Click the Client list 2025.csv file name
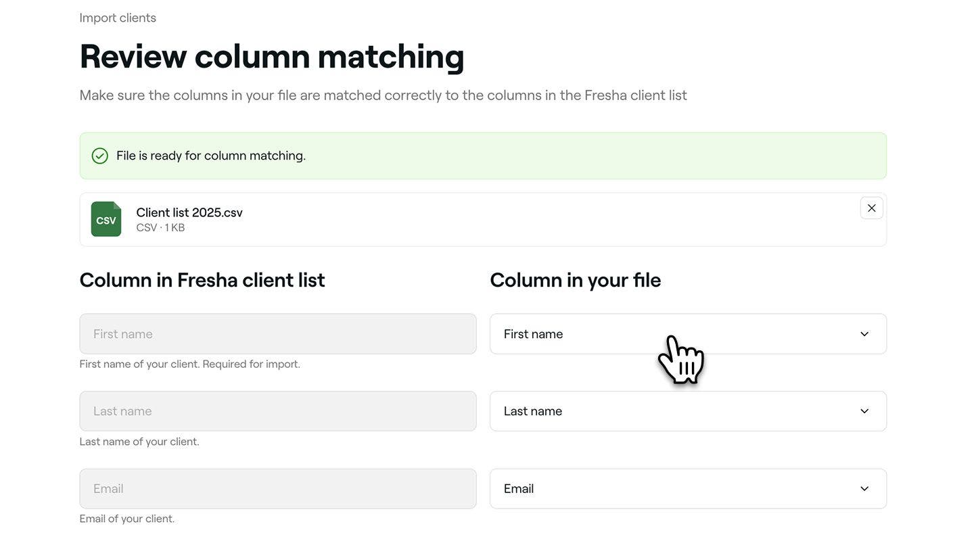The image size is (974, 541). coord(189,212)
